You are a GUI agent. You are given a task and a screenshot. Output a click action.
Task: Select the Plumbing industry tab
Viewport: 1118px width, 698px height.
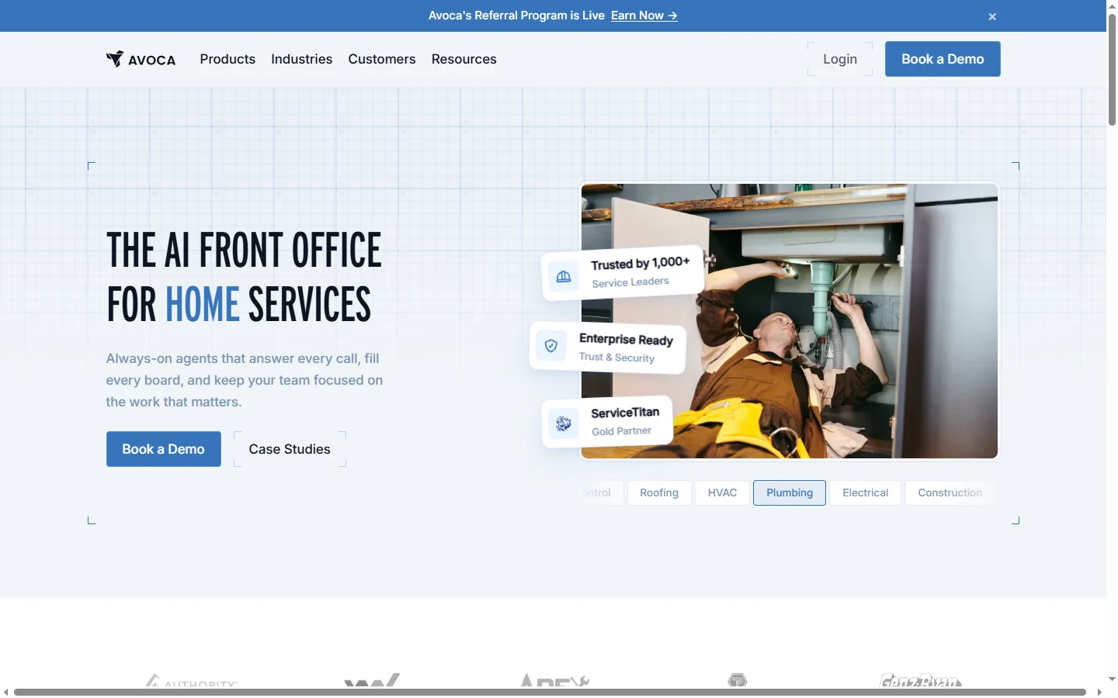tap(790, 492)
